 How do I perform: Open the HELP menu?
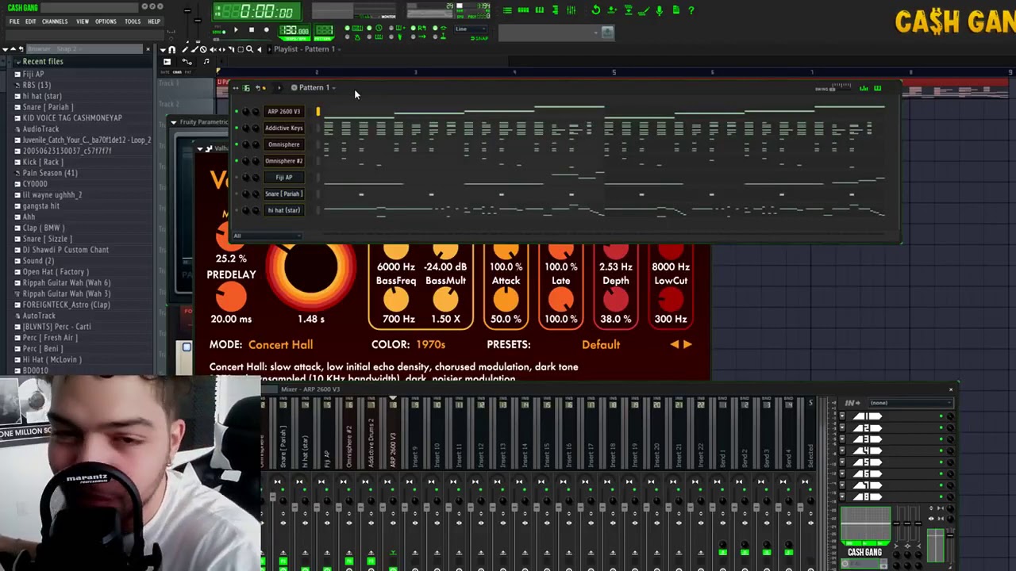pos(154,21)
